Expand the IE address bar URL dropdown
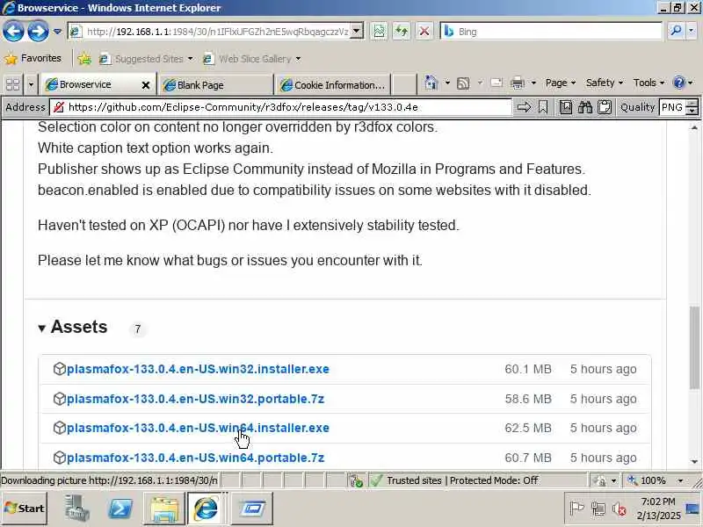This screenshot has height=527, width=703. point(357,32)
